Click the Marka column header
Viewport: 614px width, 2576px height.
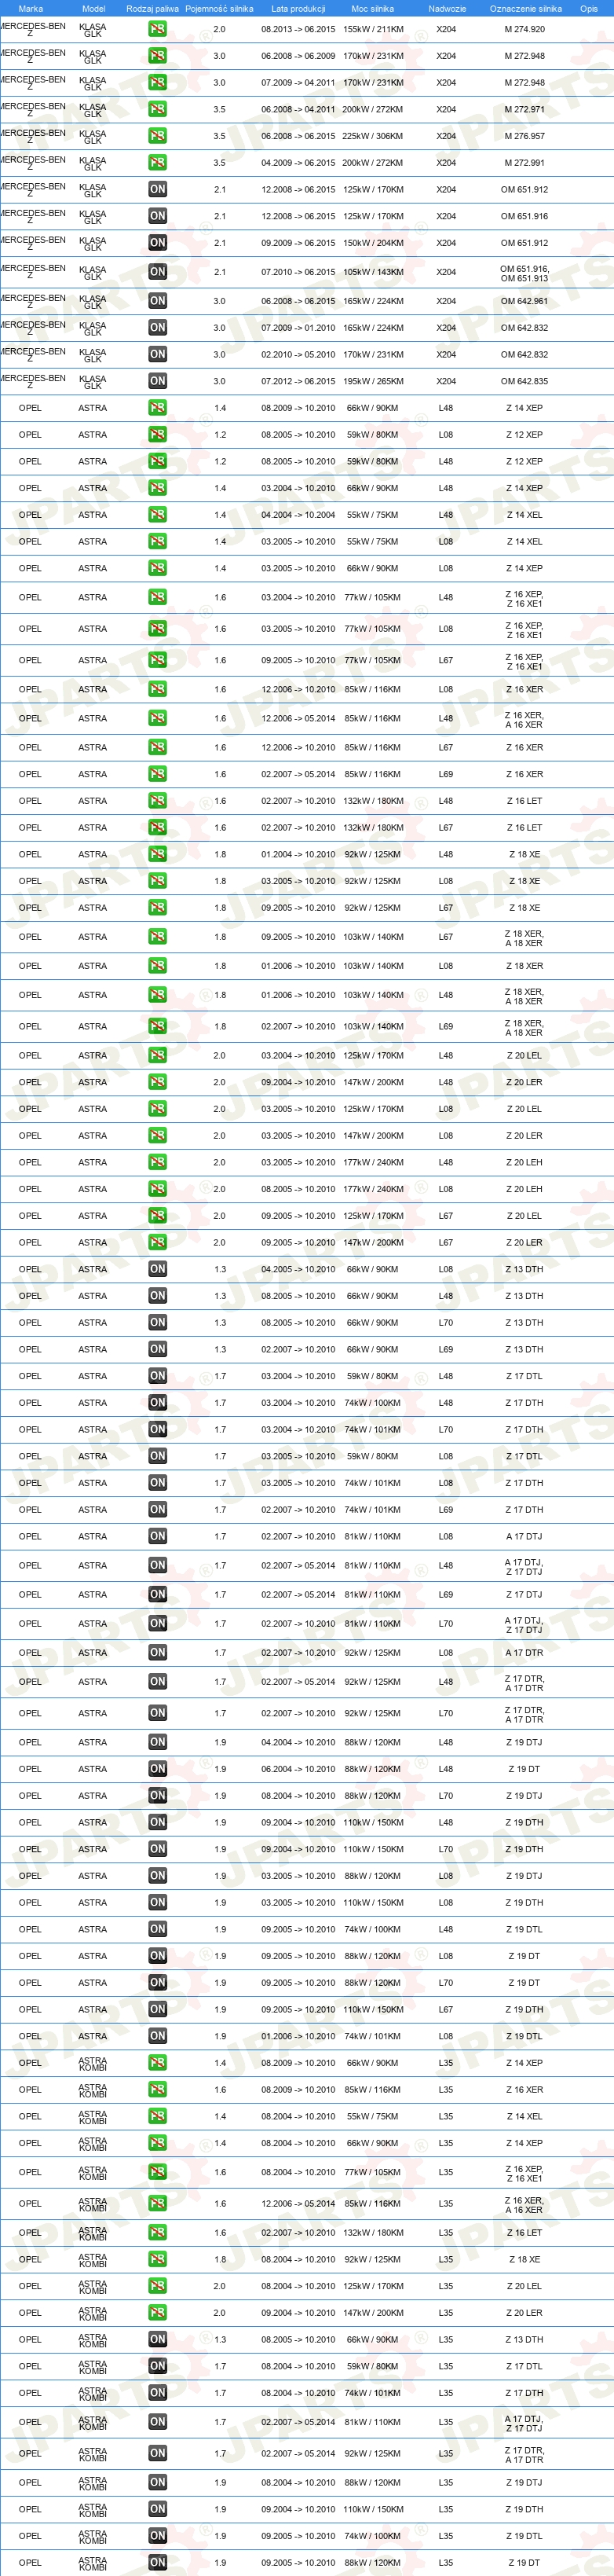pos(31,8)
